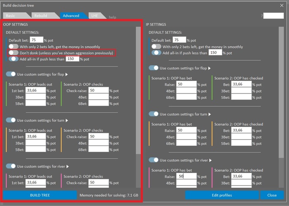This screenshot has width=289, height=206.
Task: Expand IP river custom settings arrow
Action: [x=211, y=160]
